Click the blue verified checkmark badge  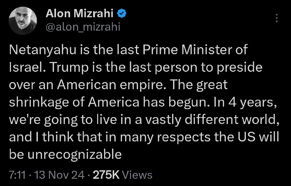[x=121, y=13]
